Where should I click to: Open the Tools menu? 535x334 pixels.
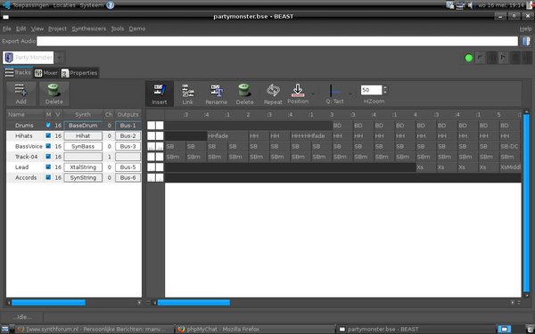tap(118, 29)
